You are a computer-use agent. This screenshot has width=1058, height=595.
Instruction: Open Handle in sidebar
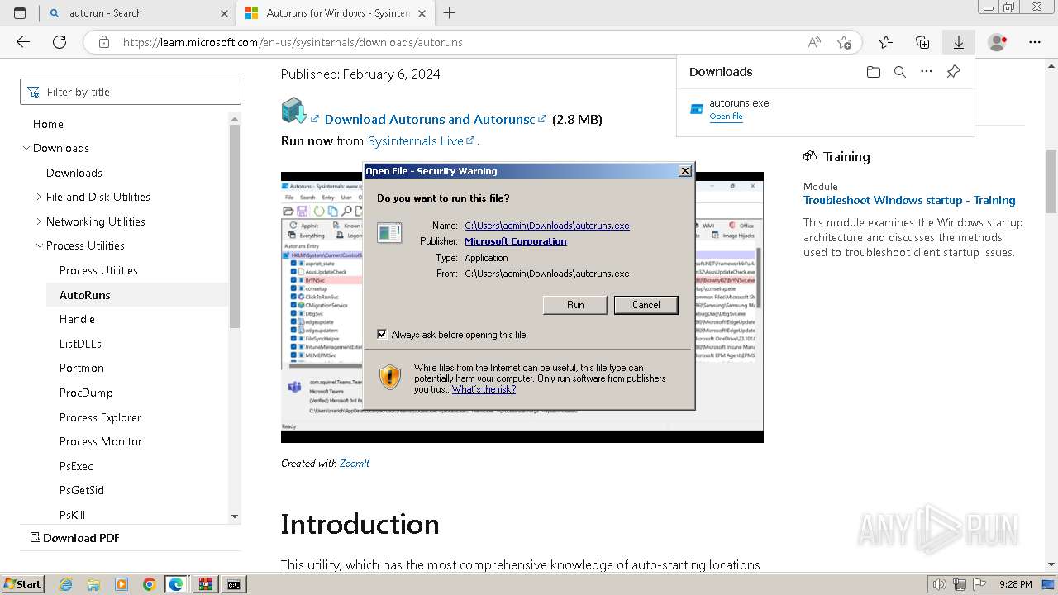coord(77,319)
